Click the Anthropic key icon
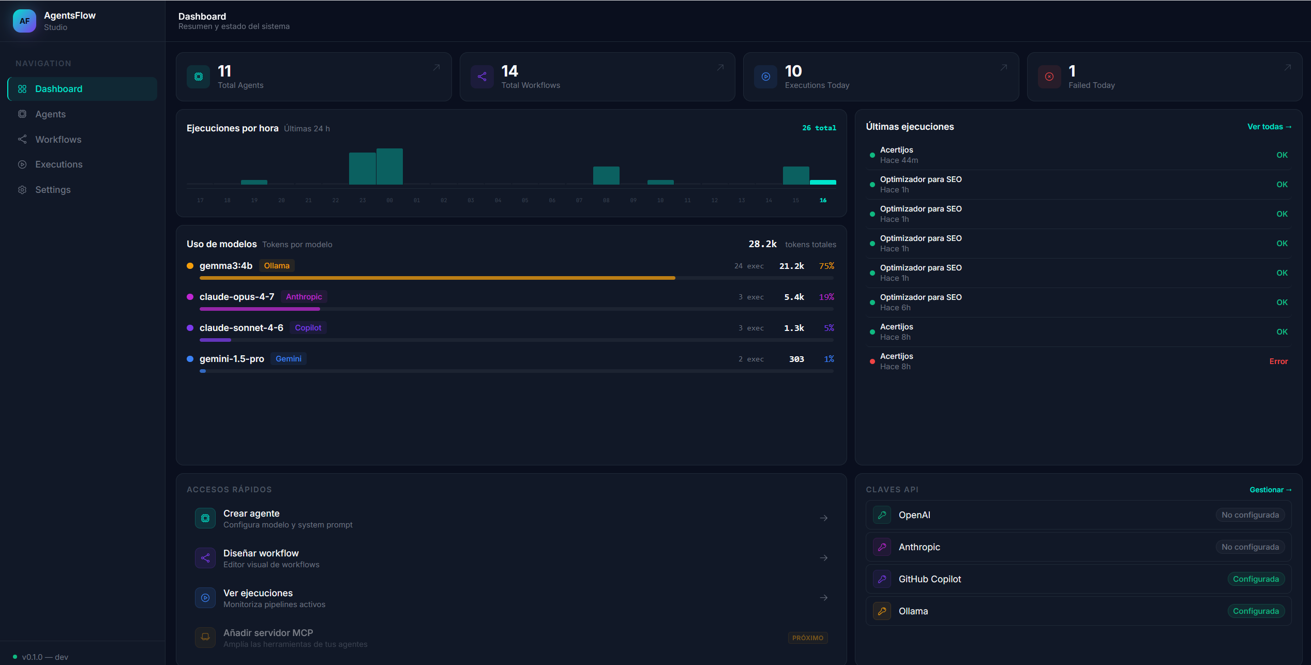The width and height of the screenshot is (1311, 665). (x=882, y=547)
